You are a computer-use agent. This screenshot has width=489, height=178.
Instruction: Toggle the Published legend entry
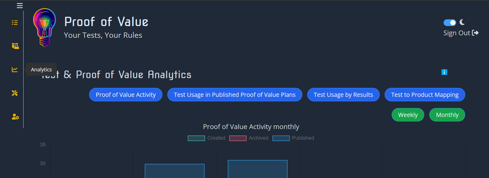coord(281,138)
